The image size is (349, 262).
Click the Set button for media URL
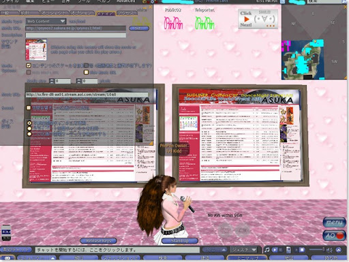[x=138, y=29]
